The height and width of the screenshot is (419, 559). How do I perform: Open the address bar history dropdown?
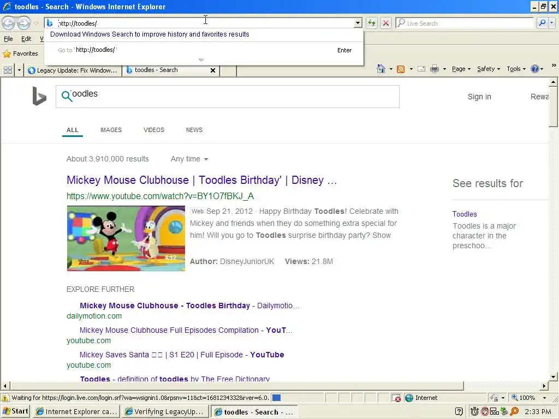(x=358, y=23)
